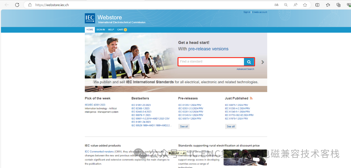Viewport: 351px width, 168px height.
Task: Open bestseller IEC 61851-23:2023
Action: tap(141, 105)
